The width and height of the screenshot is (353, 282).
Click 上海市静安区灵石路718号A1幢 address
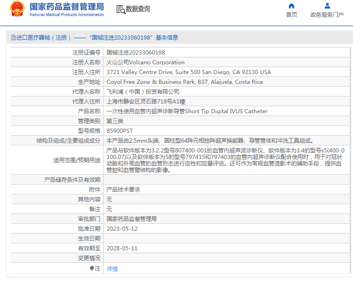[x=146, y=102]
